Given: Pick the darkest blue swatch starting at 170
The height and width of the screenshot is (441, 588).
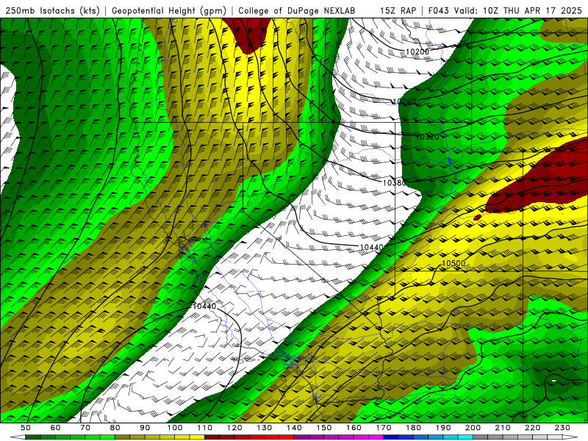Looking at the screenshot, I should 391,437.
